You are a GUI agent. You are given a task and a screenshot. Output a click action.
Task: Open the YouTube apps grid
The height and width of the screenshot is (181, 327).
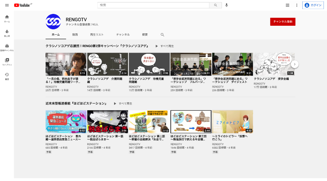[x=287, y=5]
